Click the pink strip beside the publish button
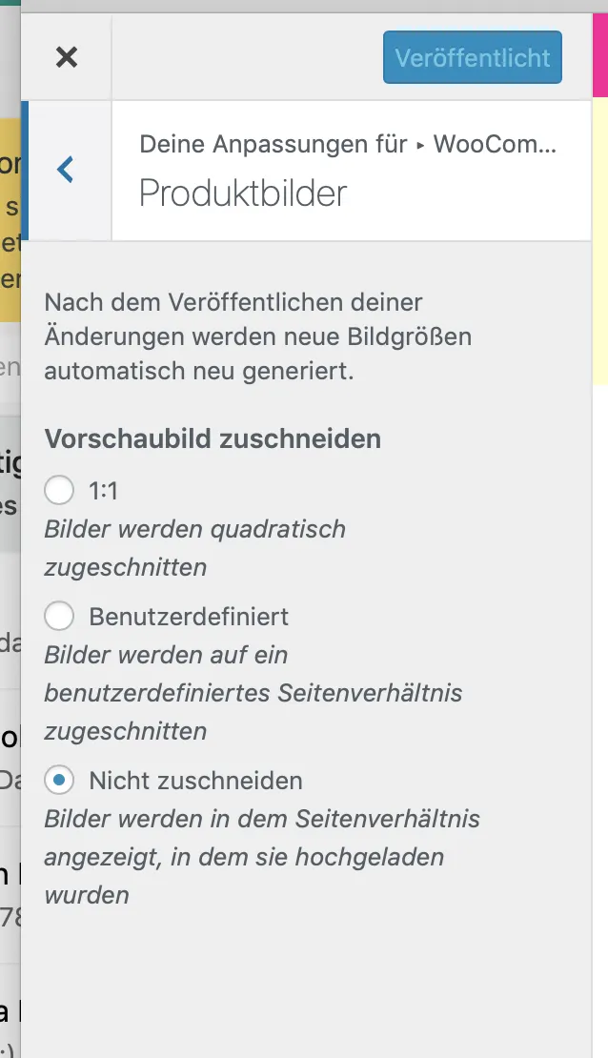The image size is (608, 1058). [x=600, y=55]
